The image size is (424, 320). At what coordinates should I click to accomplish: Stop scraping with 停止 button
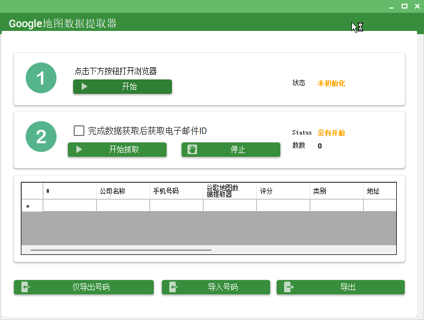click(x=231, y=150)
